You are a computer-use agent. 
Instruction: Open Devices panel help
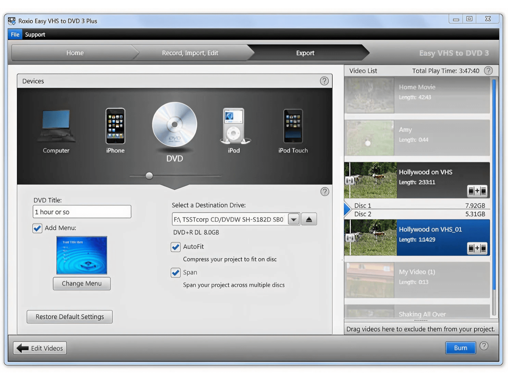pyautogui.click(x=324, y=81)
